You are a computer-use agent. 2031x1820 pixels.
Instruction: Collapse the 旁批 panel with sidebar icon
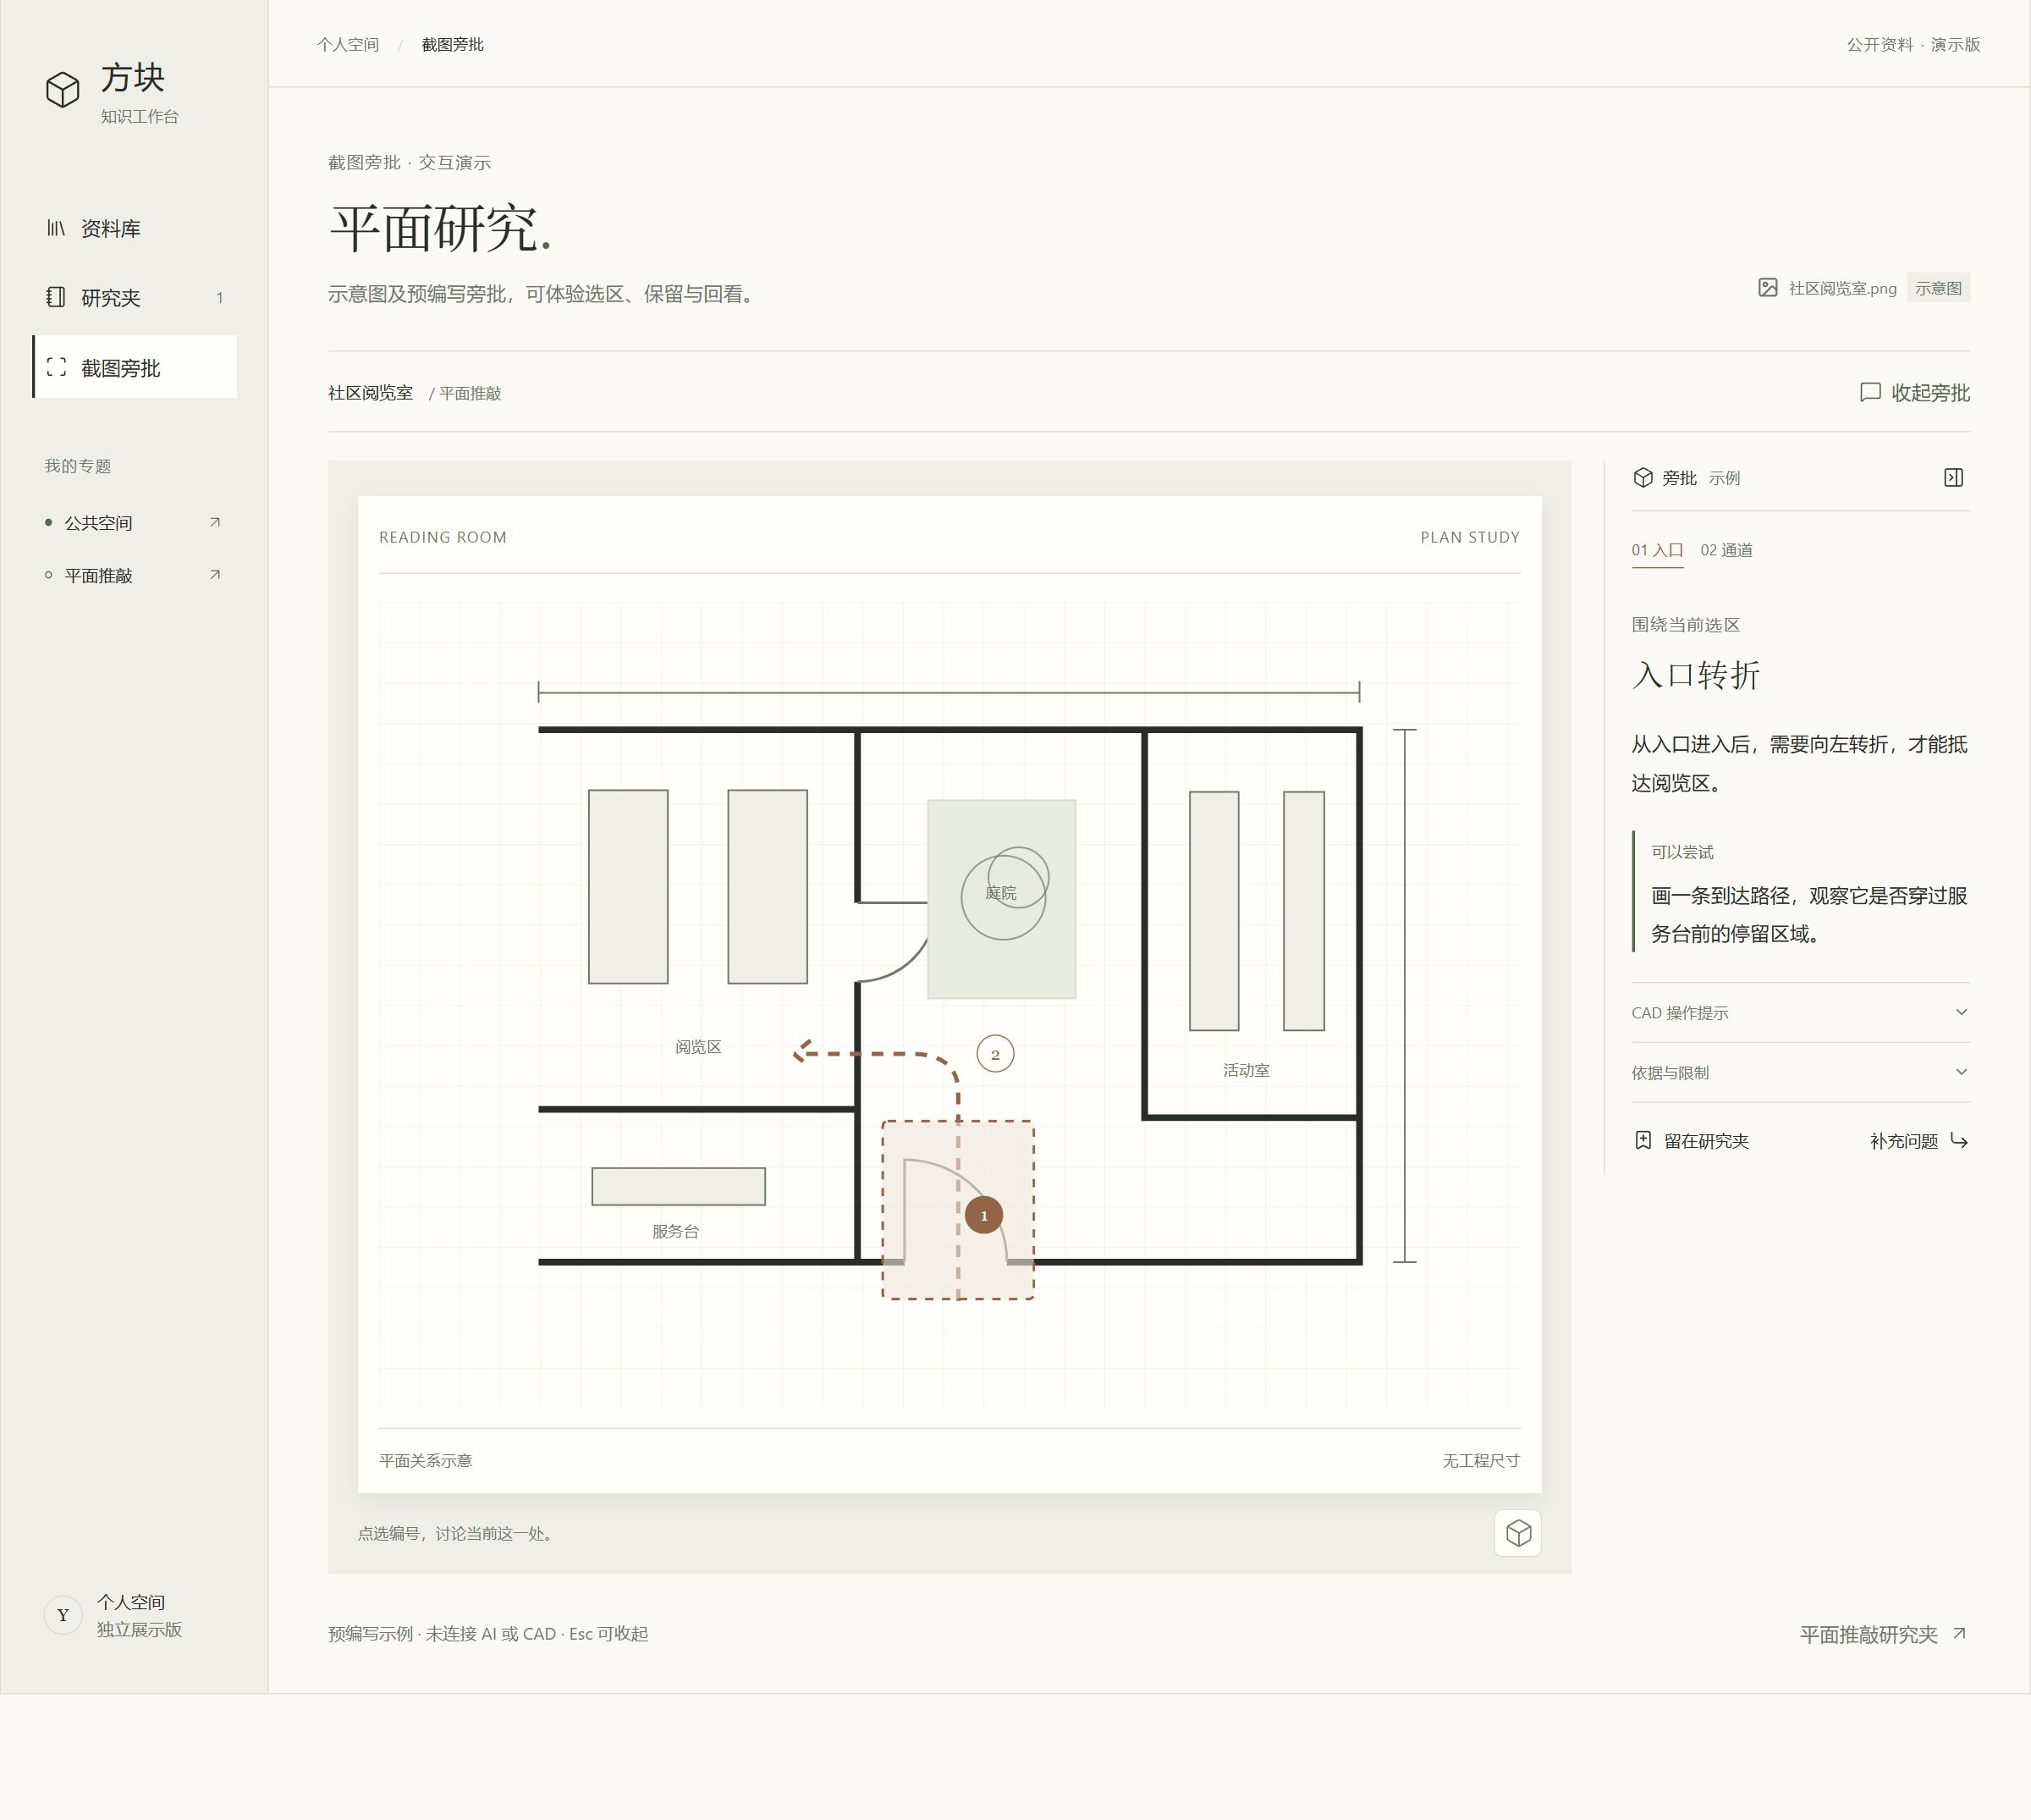click(1953, 478)
